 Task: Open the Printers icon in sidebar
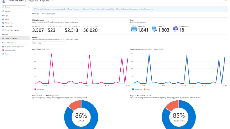3,19
